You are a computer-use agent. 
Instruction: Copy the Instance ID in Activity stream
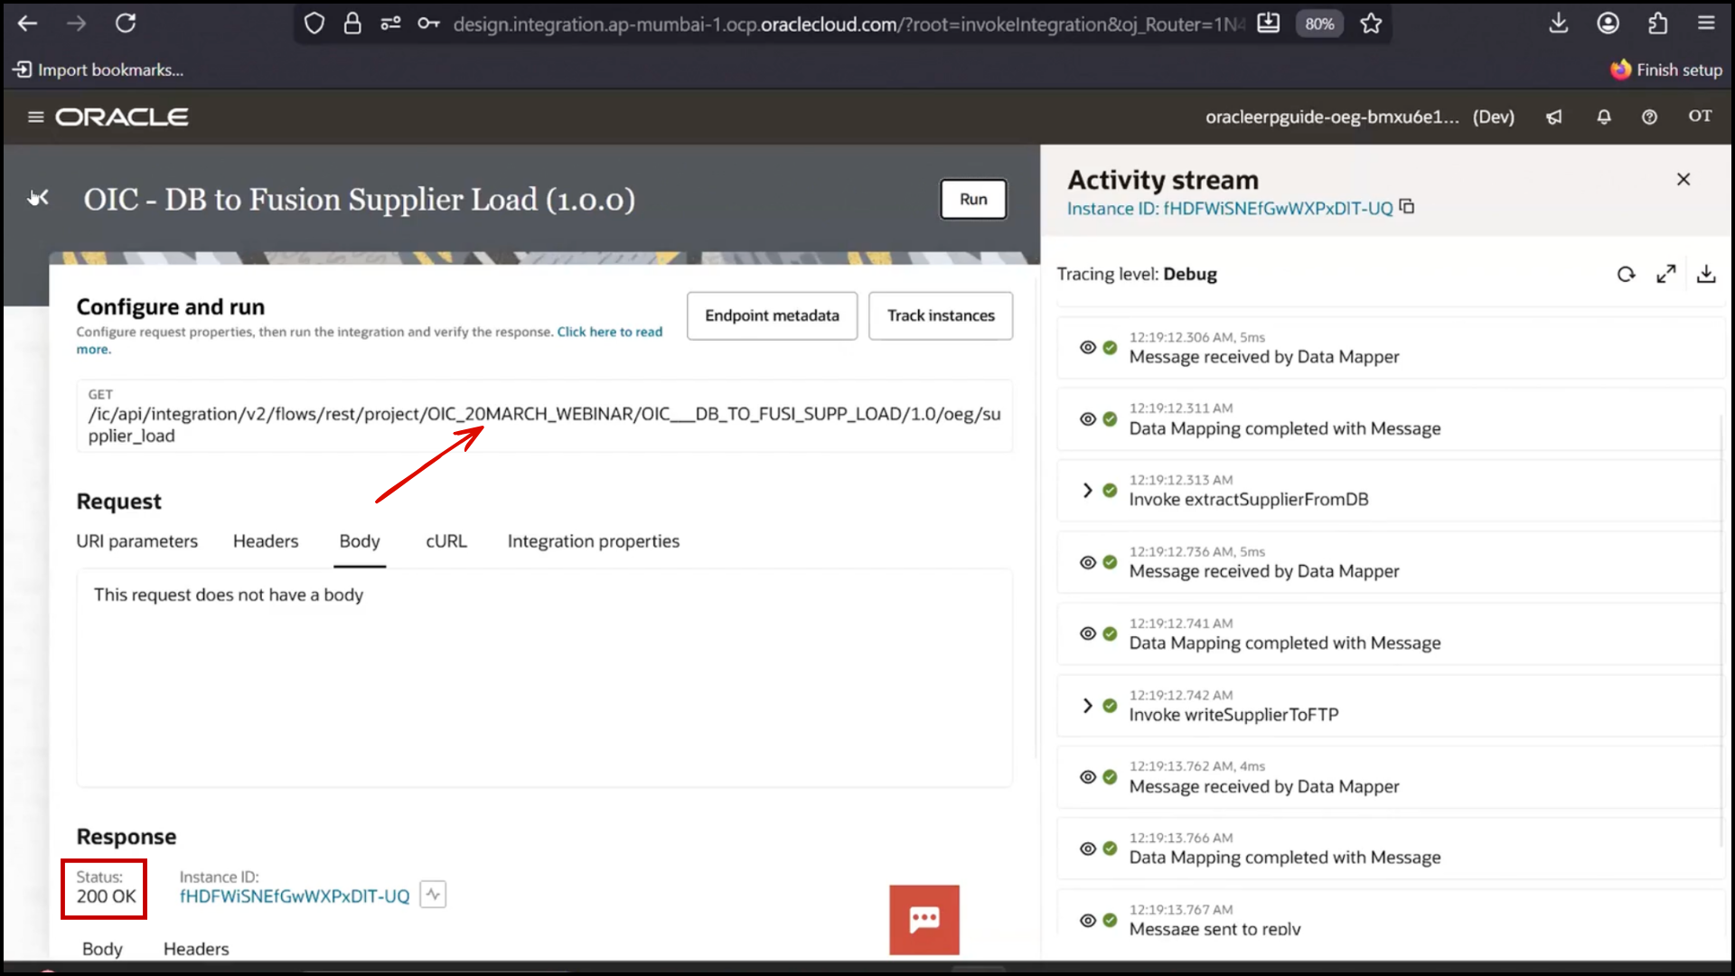click(x=1407, y=207)
